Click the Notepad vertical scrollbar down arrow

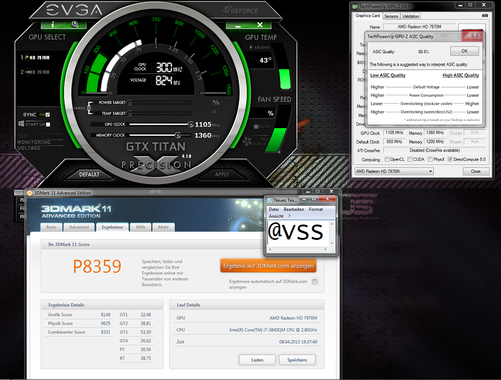point(332,244)
